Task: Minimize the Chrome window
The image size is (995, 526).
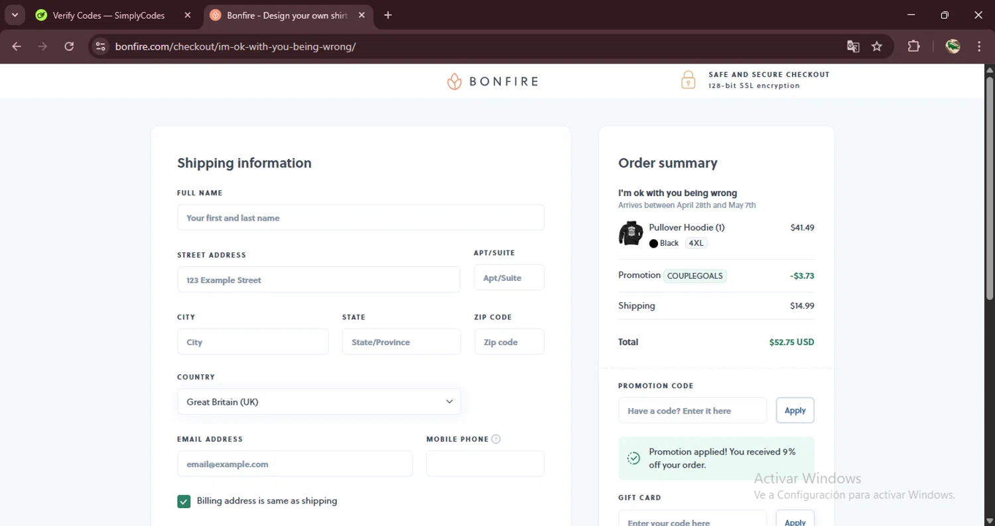Action: 911,15
